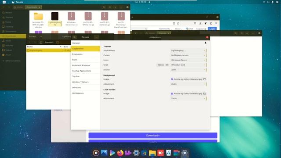This screenshot has width=281, height=158.
Task: Open the purple puzzle Extensions dock icon
Action: click(x=128, y=153)
